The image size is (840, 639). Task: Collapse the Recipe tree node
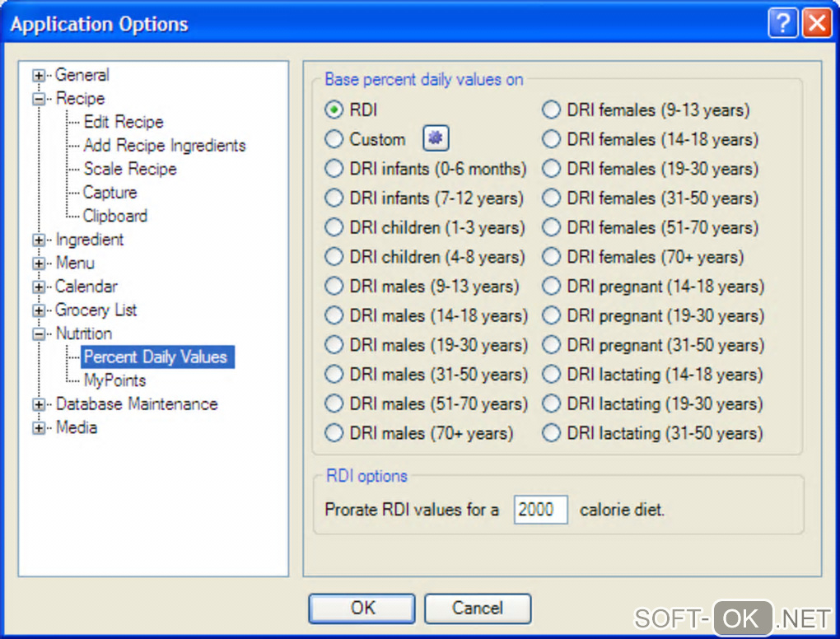pos(39,99)
